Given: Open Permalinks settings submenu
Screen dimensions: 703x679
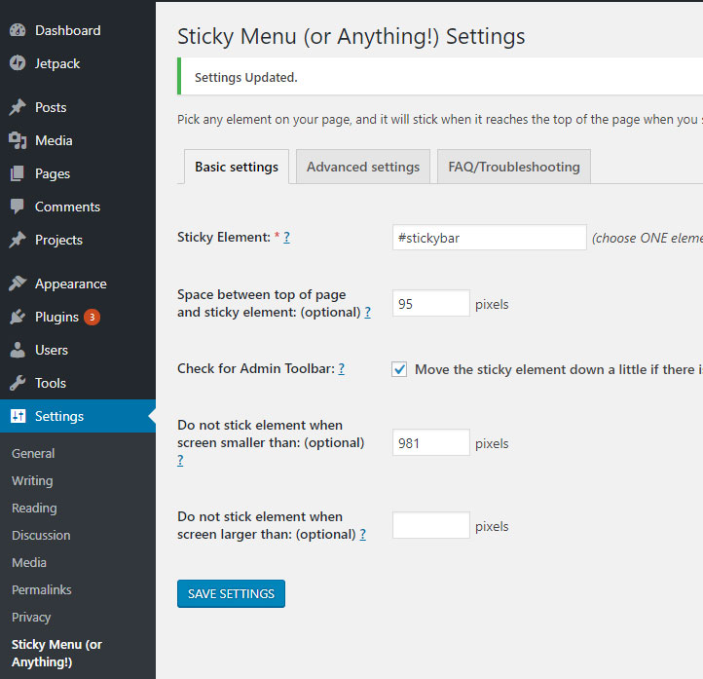Looking at the screenshot, I should pos(42,589).
